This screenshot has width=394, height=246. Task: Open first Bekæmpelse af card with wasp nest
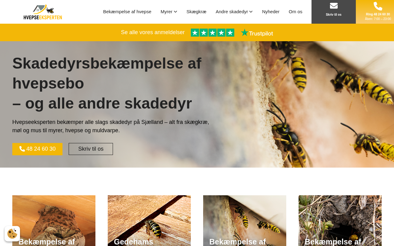click(x=54, y=220)
